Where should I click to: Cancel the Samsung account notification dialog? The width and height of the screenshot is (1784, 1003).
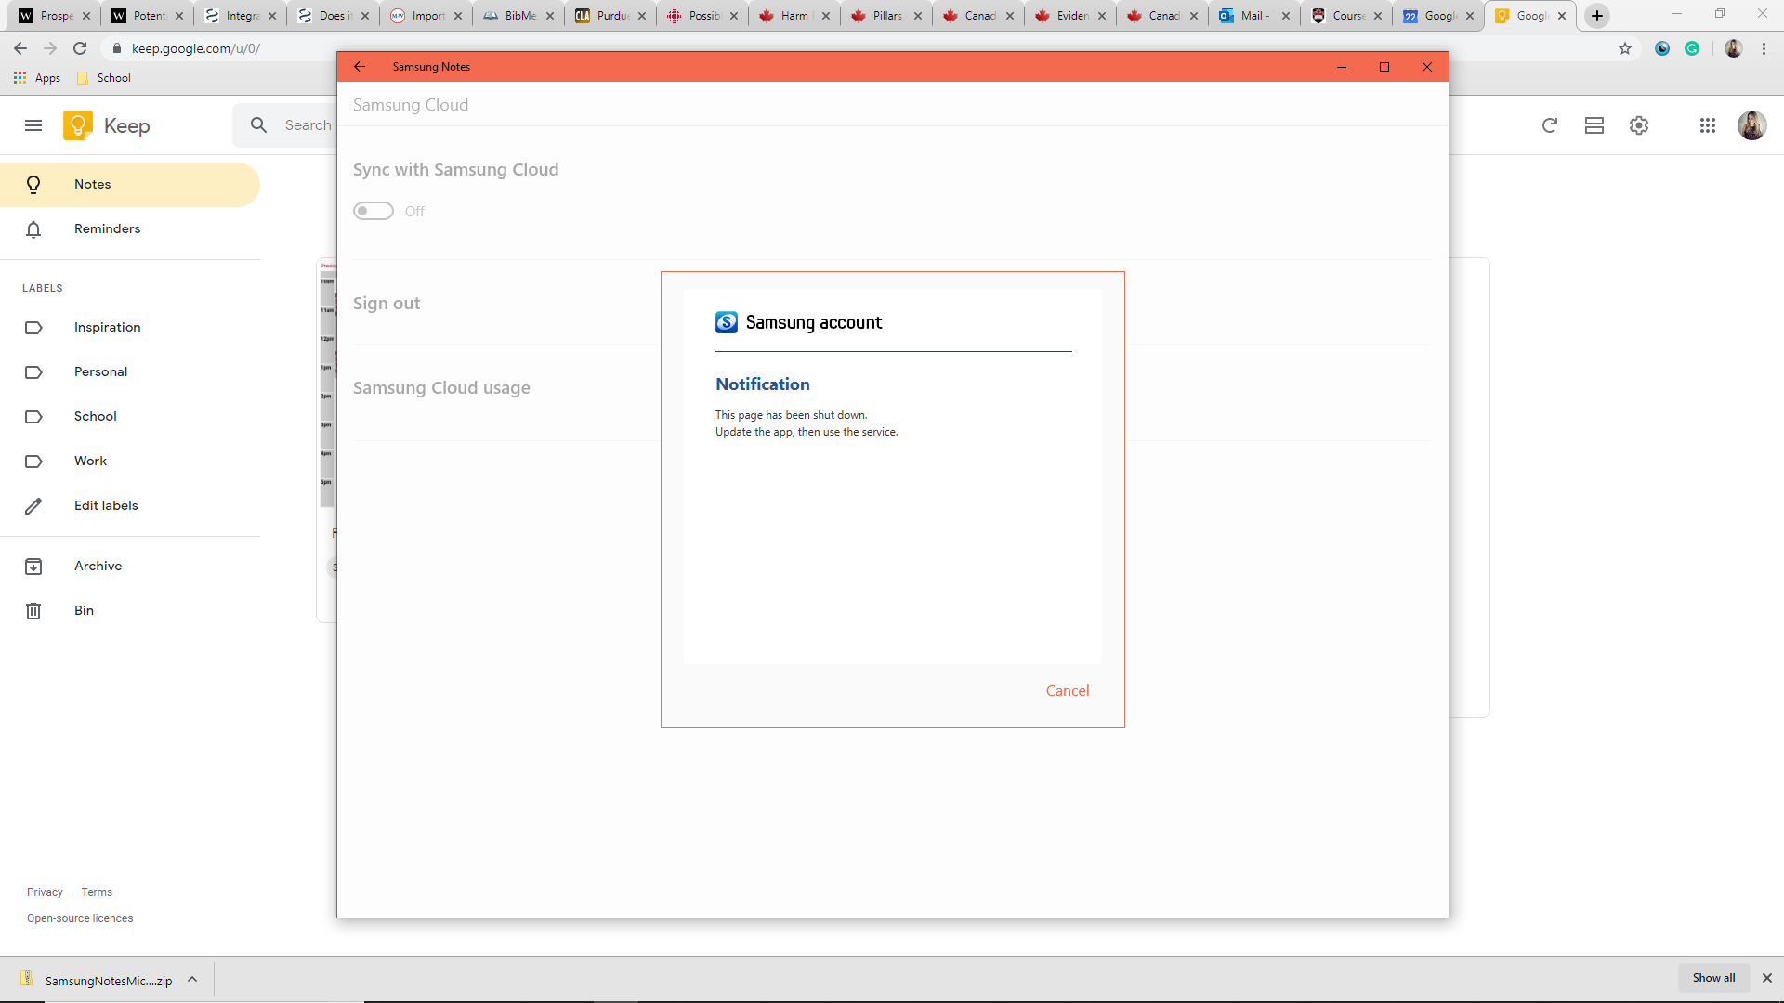(1068, 690)
